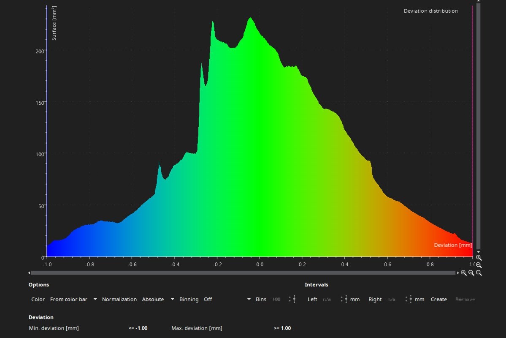
Task: Click the 'Deviation distribution' chart title
Action: (431, 11)
